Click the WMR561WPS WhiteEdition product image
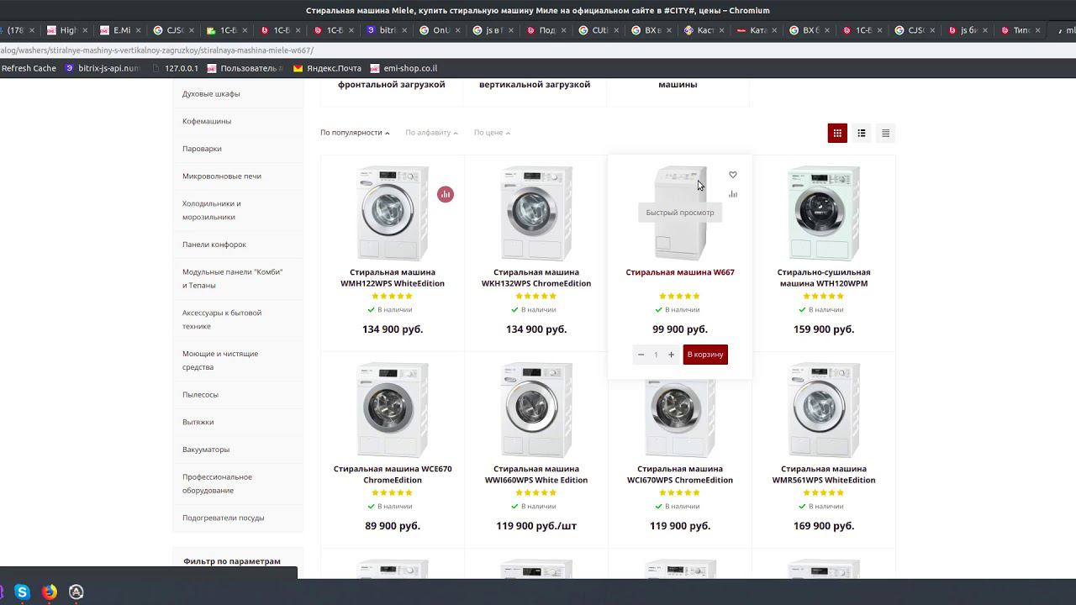Screen dimensions: 1076x605 [824, 410]
